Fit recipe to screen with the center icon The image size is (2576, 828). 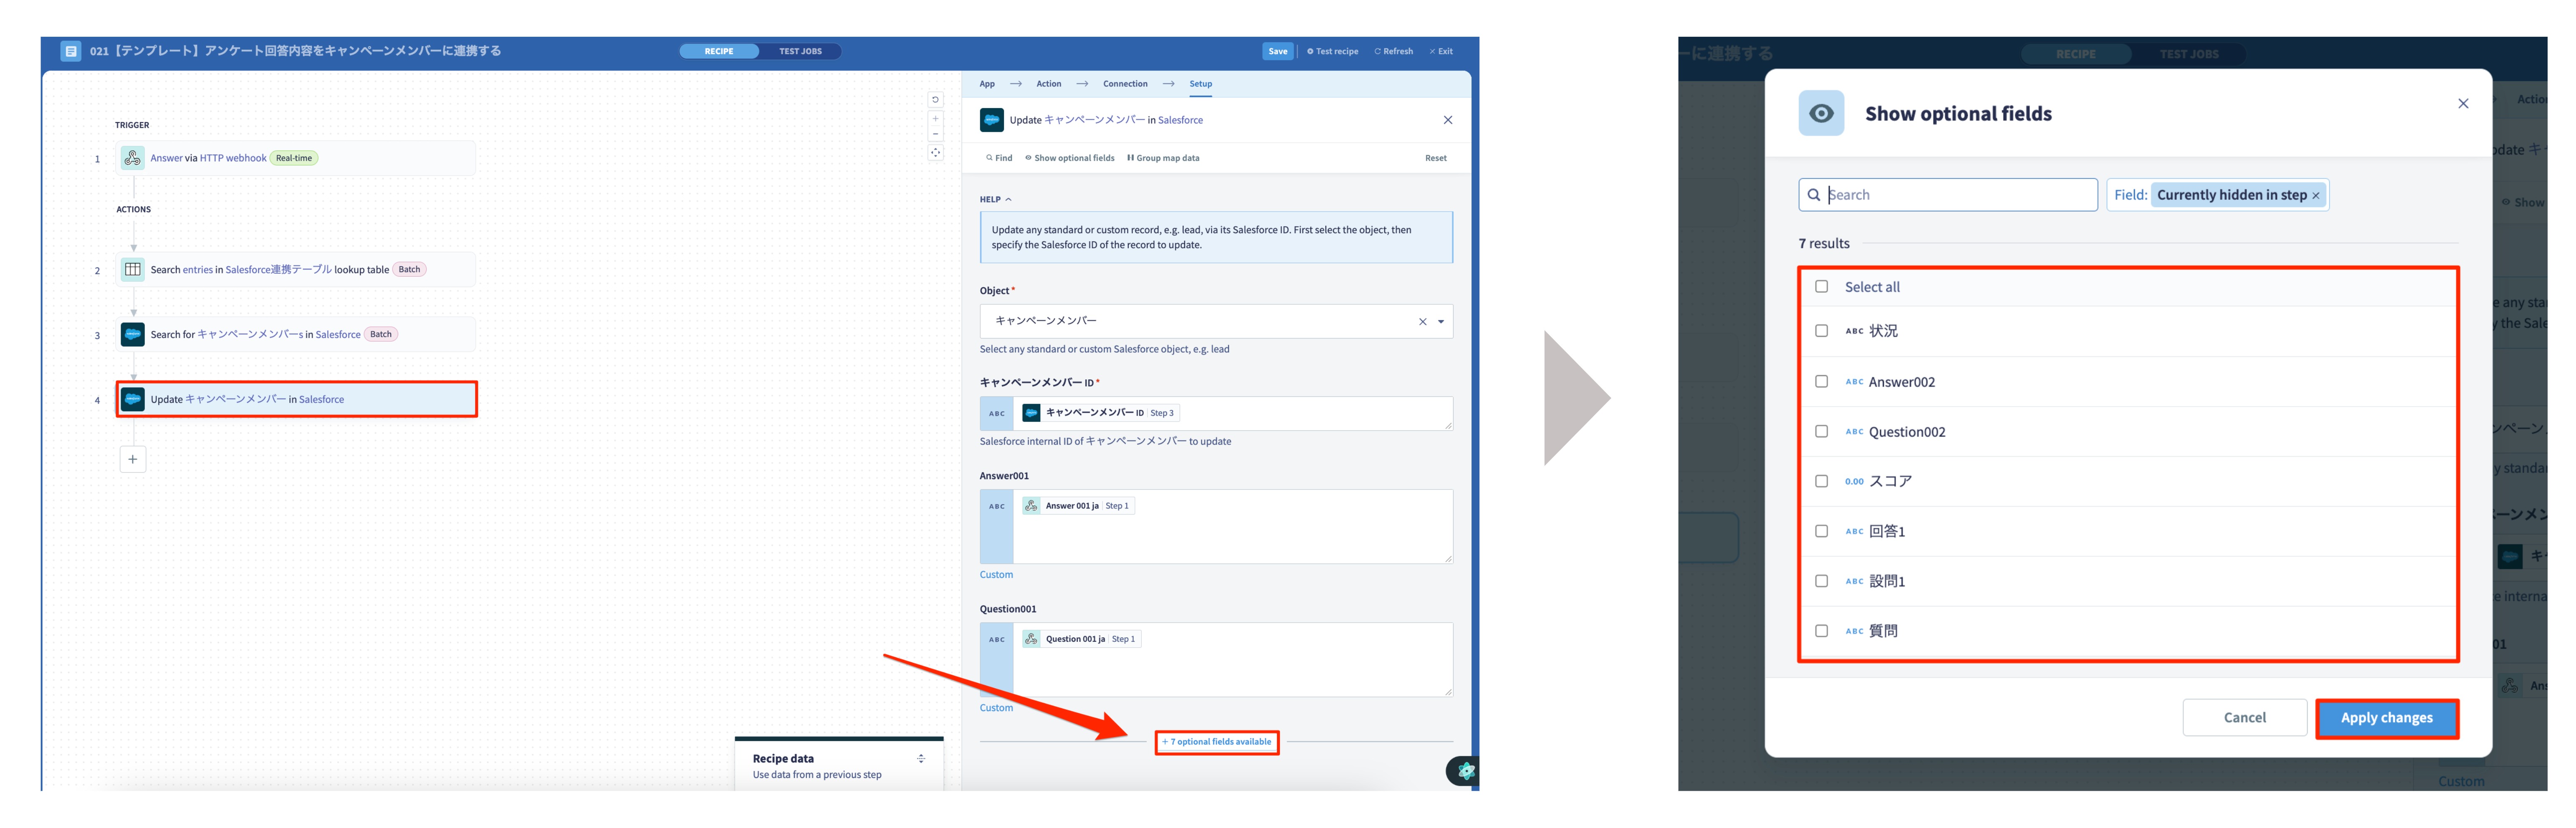coord(935,153)
